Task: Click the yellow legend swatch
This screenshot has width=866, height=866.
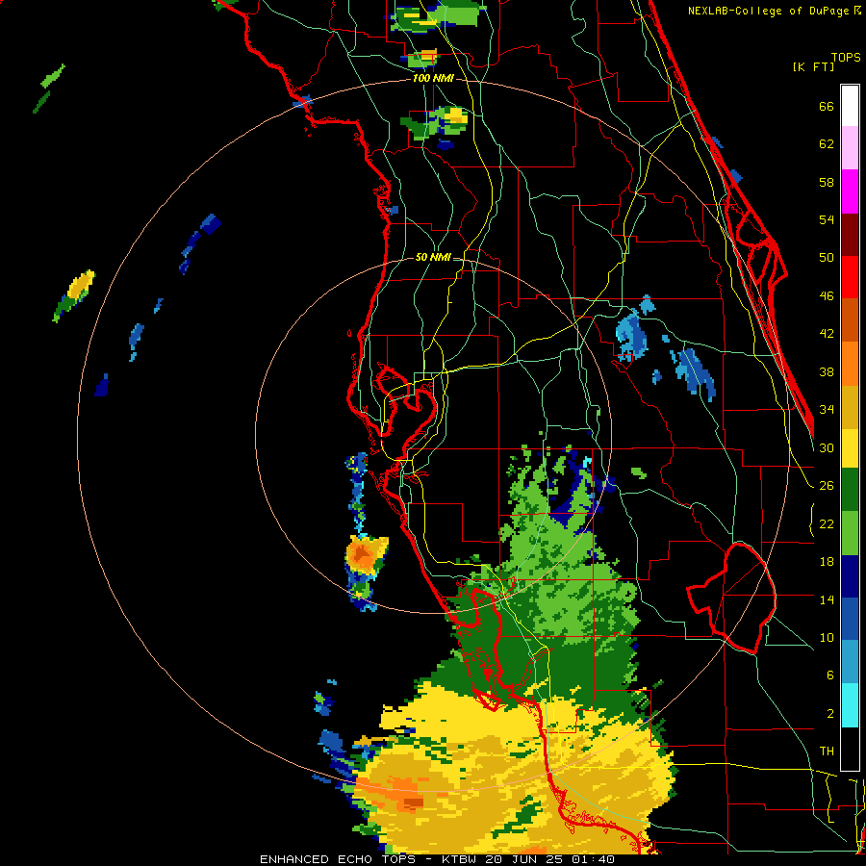Action: (850, 448)
